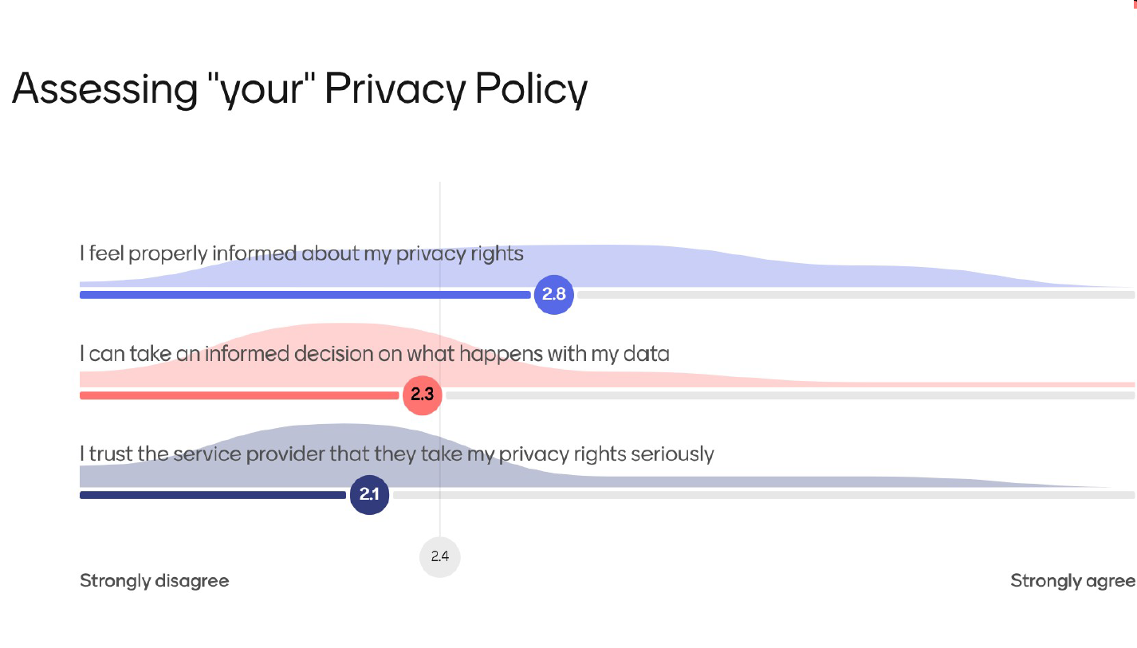Select the "informed decision on my data" statement
The height and width of the screenshot is (648, 1137).
point(374,354)
